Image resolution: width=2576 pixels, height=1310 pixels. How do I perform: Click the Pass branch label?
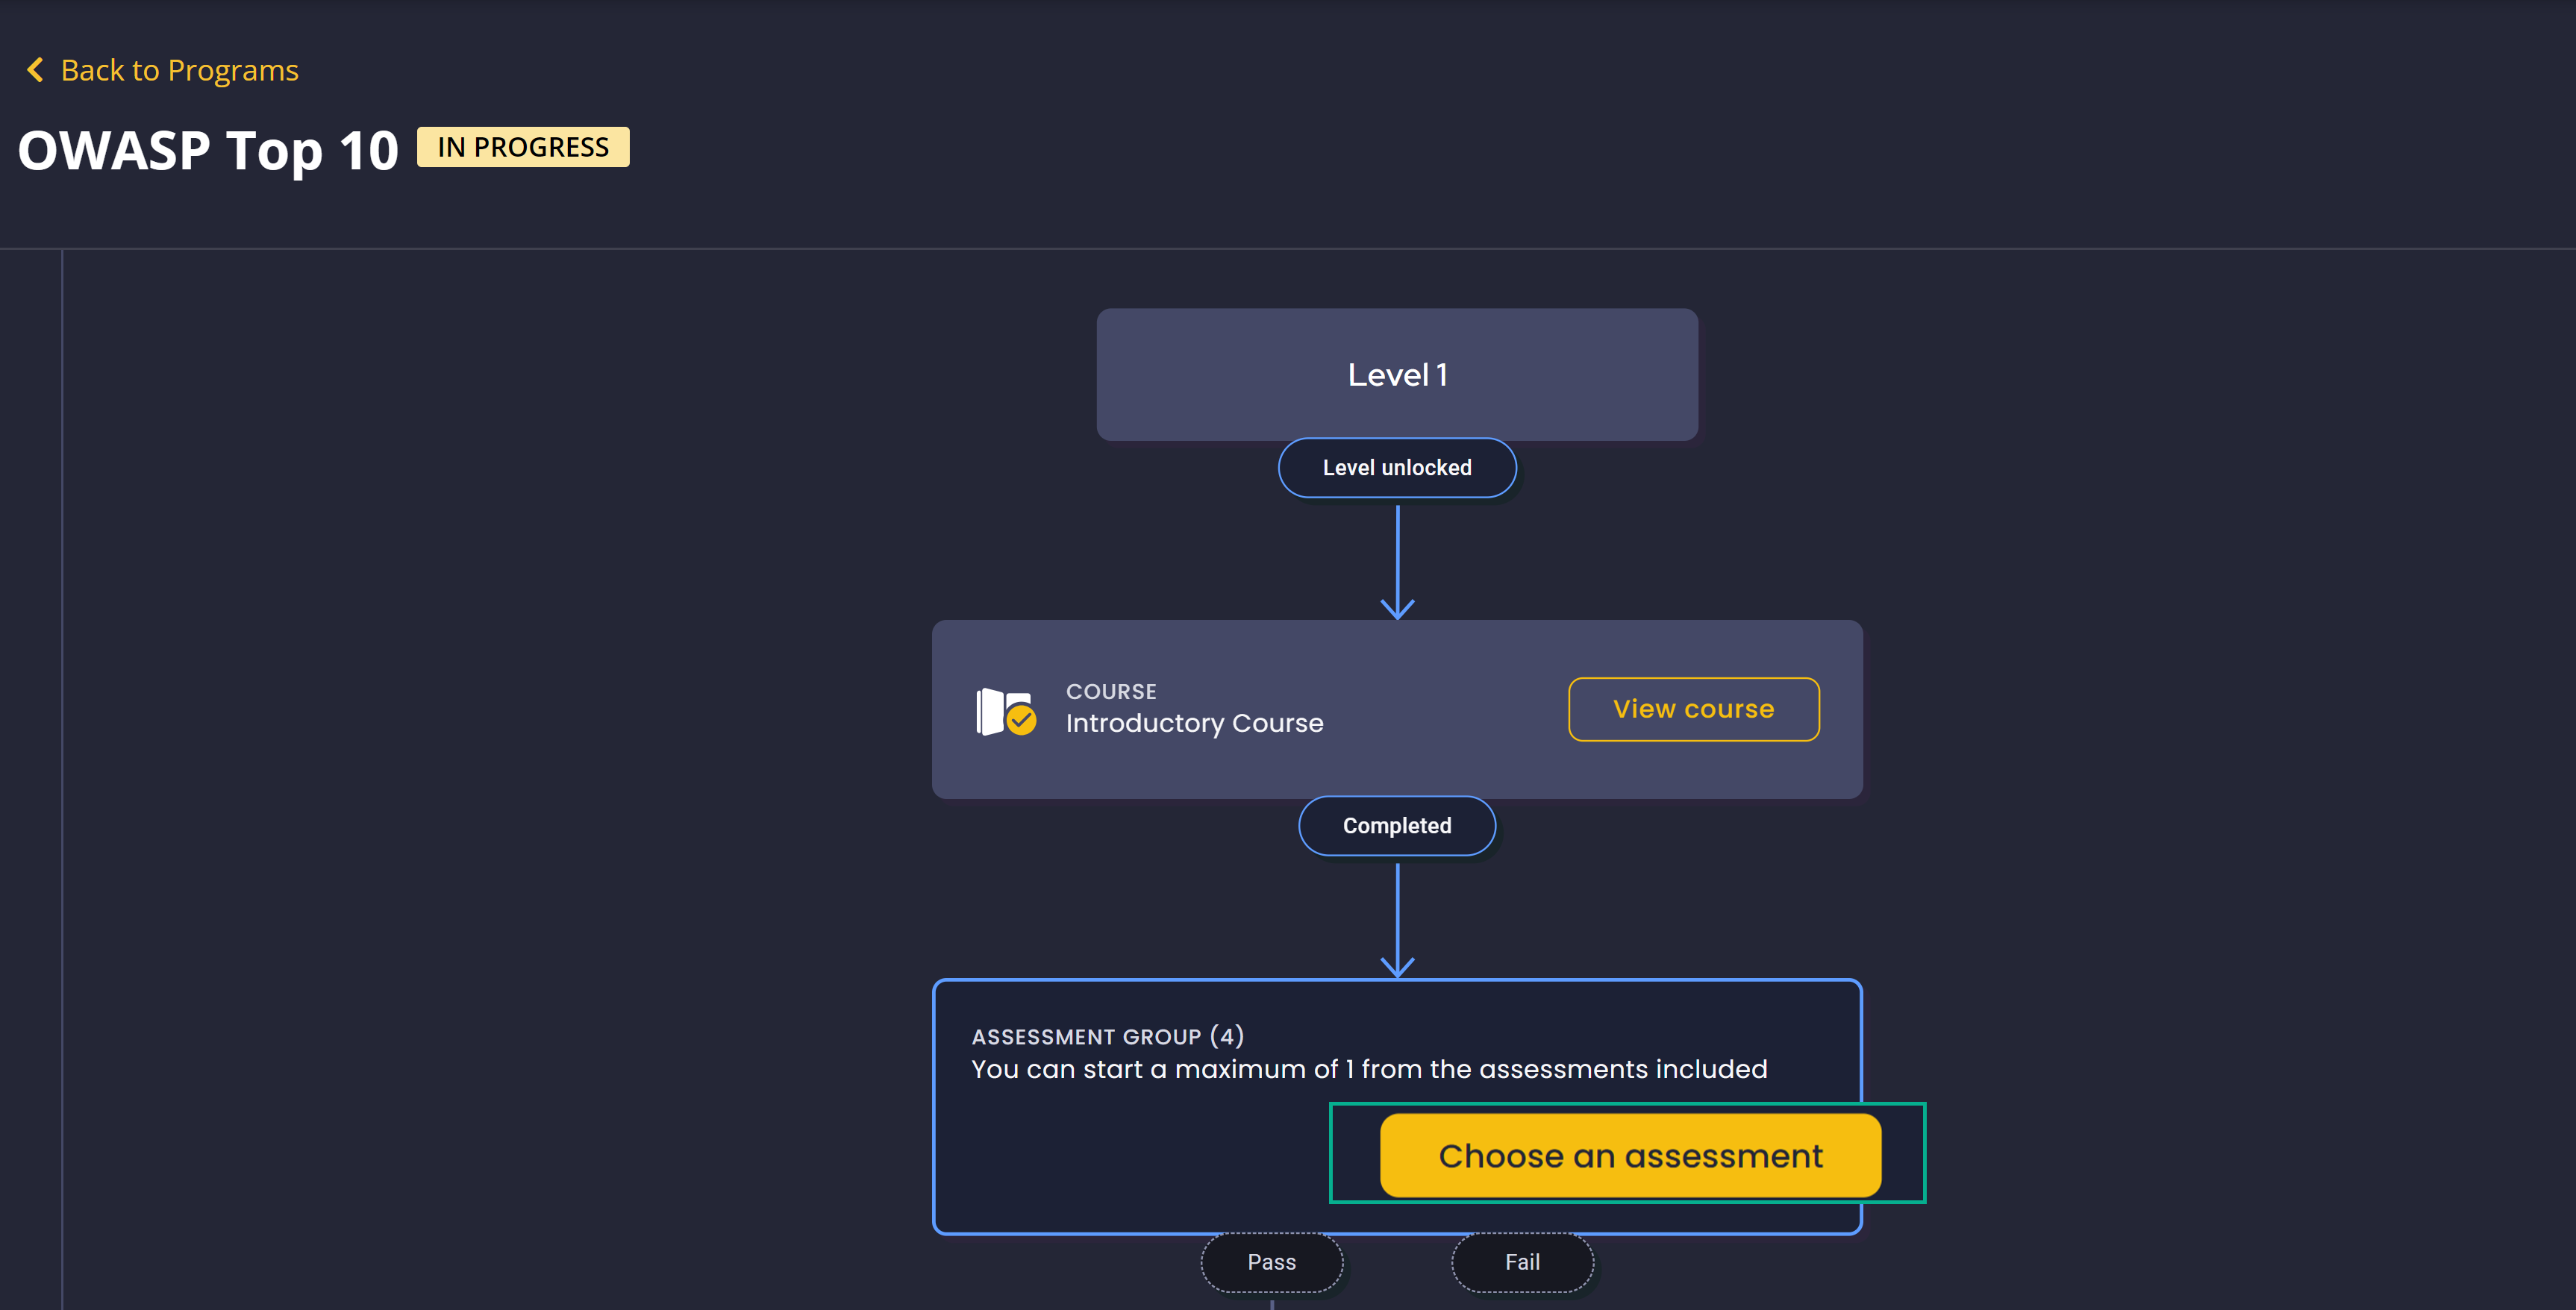[x=1271, y=1262]
